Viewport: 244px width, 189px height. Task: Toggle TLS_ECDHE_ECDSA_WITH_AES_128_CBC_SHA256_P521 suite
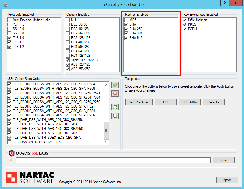tap(9, 93)
